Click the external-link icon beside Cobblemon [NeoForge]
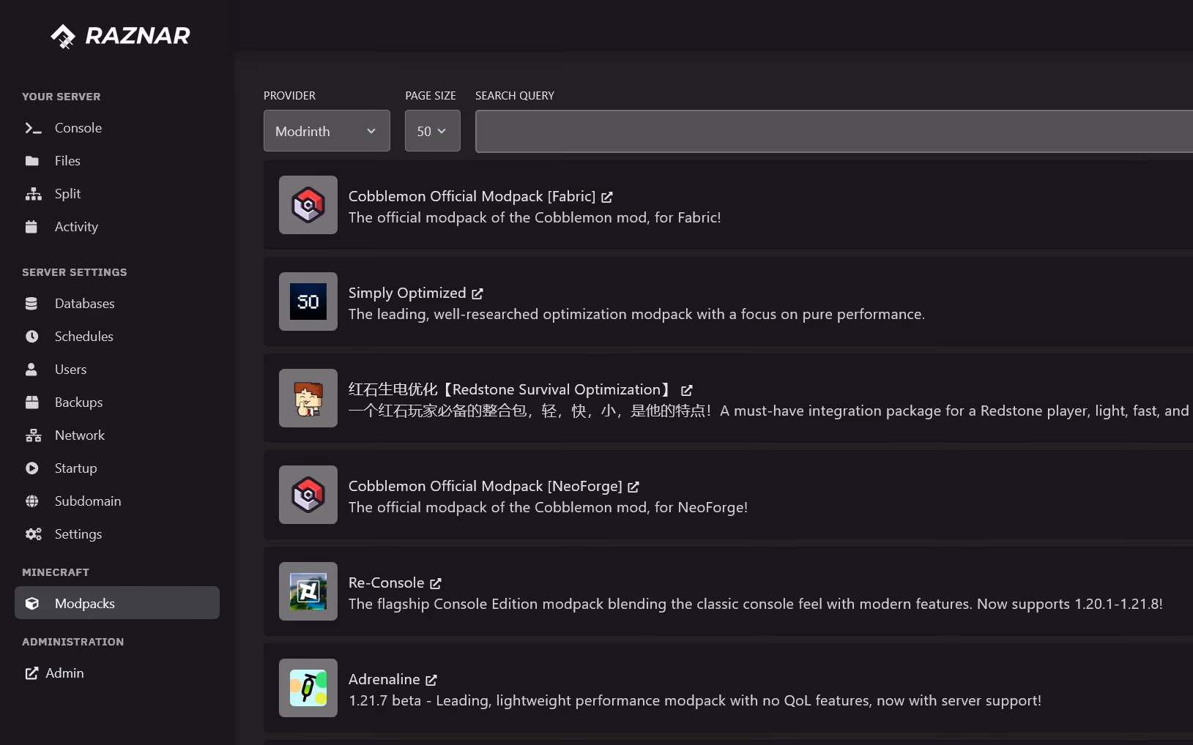 pyautogui.click(x=633, y=487)
